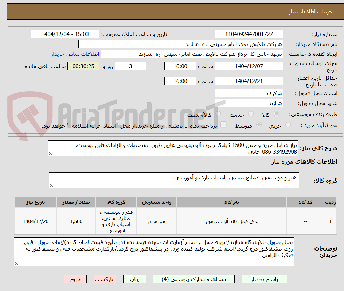Viewport: 344px width, 291px height.
Task: Click the 'اطلاعات کالاهای مورد نیاز' heading
Action: tap(304, 162)
